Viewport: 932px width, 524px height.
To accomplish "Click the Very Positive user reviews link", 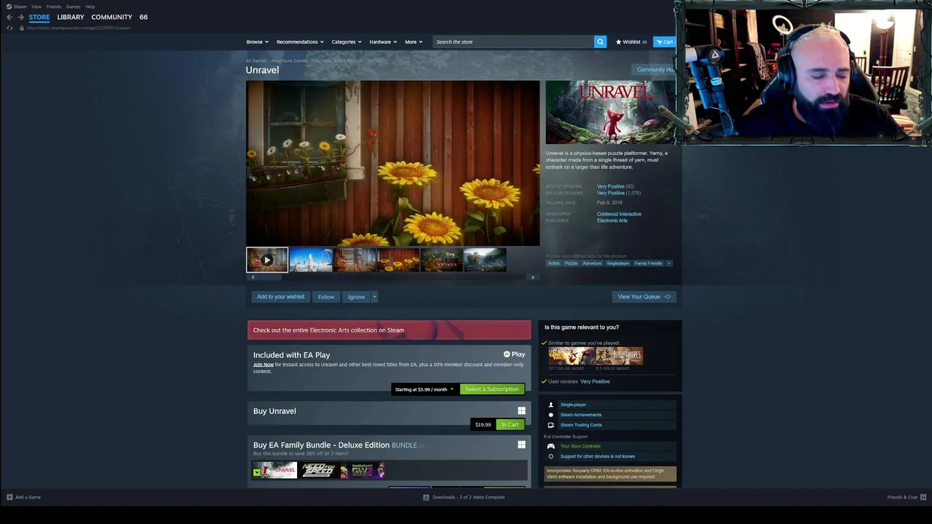I will 595,381.
